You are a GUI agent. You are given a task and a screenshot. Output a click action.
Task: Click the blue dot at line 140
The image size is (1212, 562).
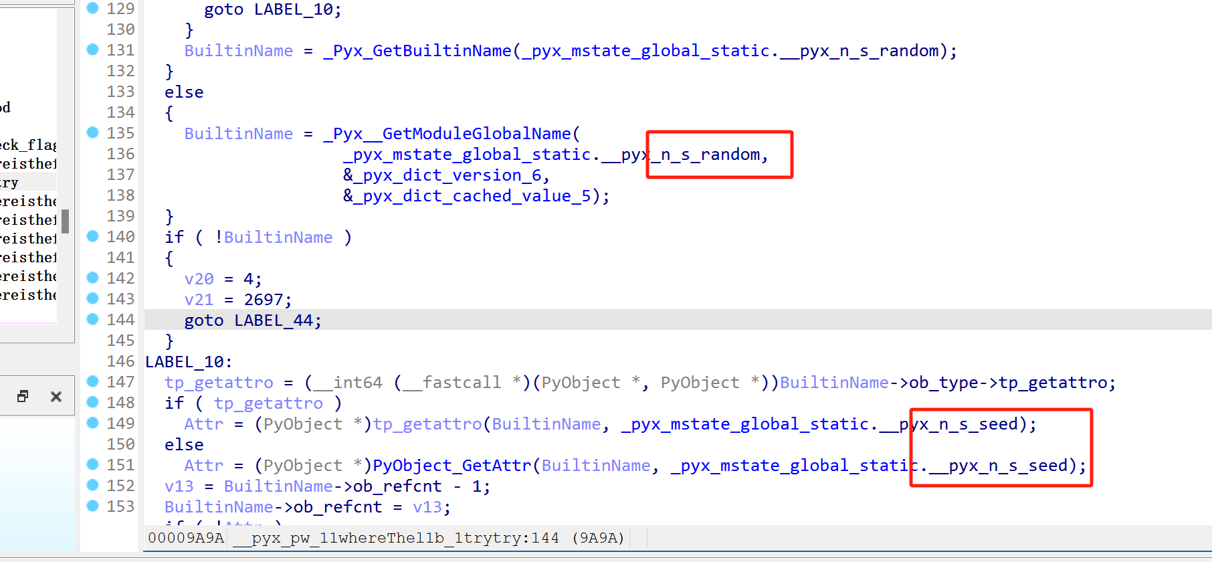click(93, 236)
